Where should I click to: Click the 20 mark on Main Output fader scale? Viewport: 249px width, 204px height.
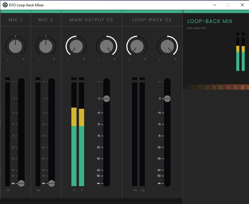(x=98, y=147)
